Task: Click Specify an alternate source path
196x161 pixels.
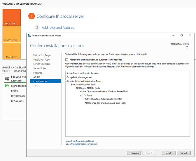Action: [x=81, y=144]
